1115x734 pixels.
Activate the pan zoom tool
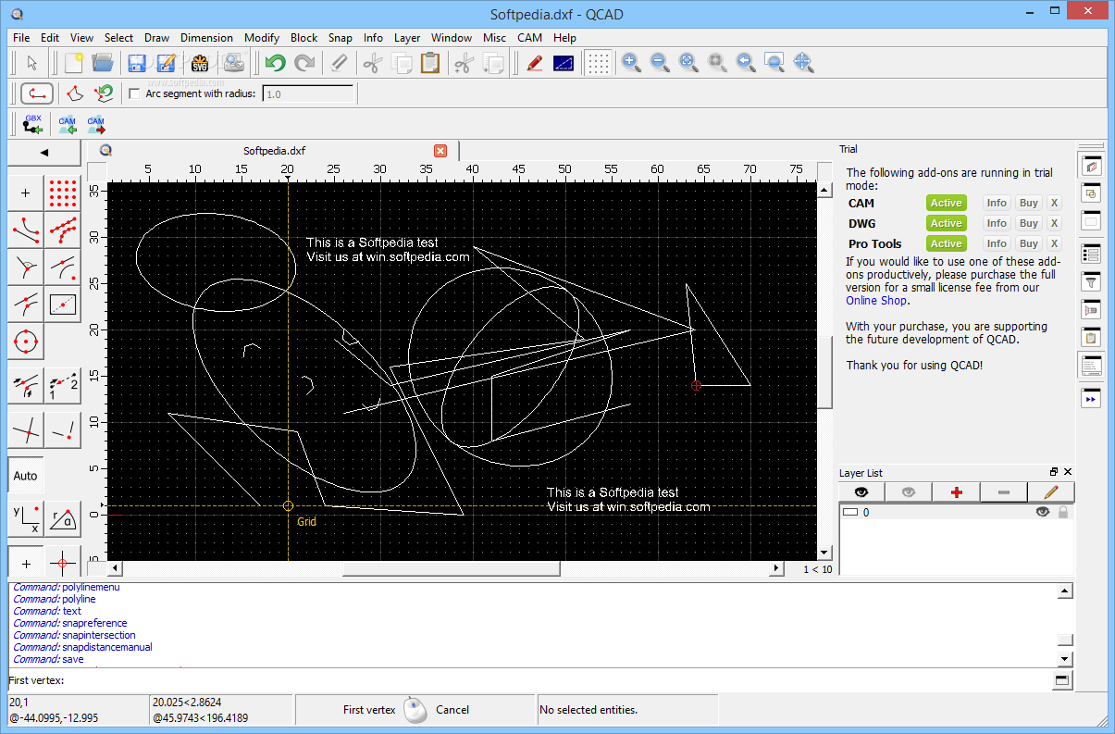pyautogui.click(x=803, y=63)
